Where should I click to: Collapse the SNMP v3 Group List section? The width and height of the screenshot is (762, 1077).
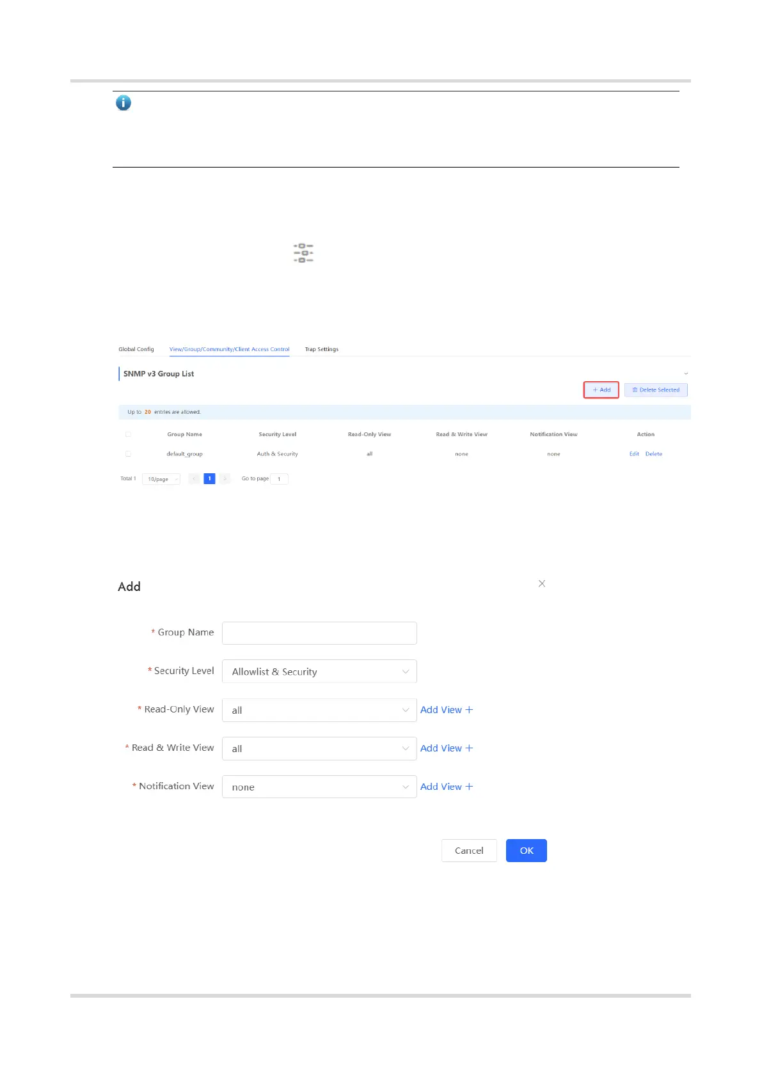pyautogui.click(x=686, y=373)
